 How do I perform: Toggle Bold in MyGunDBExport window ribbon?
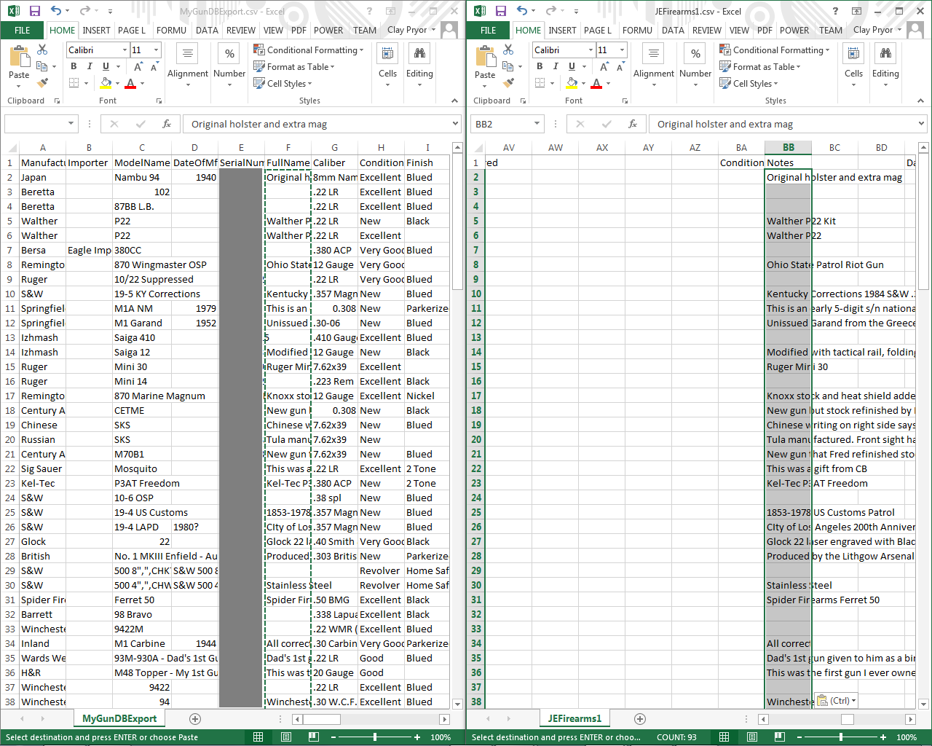tap(74, 66)
